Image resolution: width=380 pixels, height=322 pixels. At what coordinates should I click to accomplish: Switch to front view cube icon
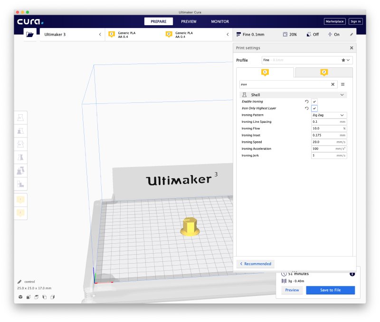click(x=28, y=297)
